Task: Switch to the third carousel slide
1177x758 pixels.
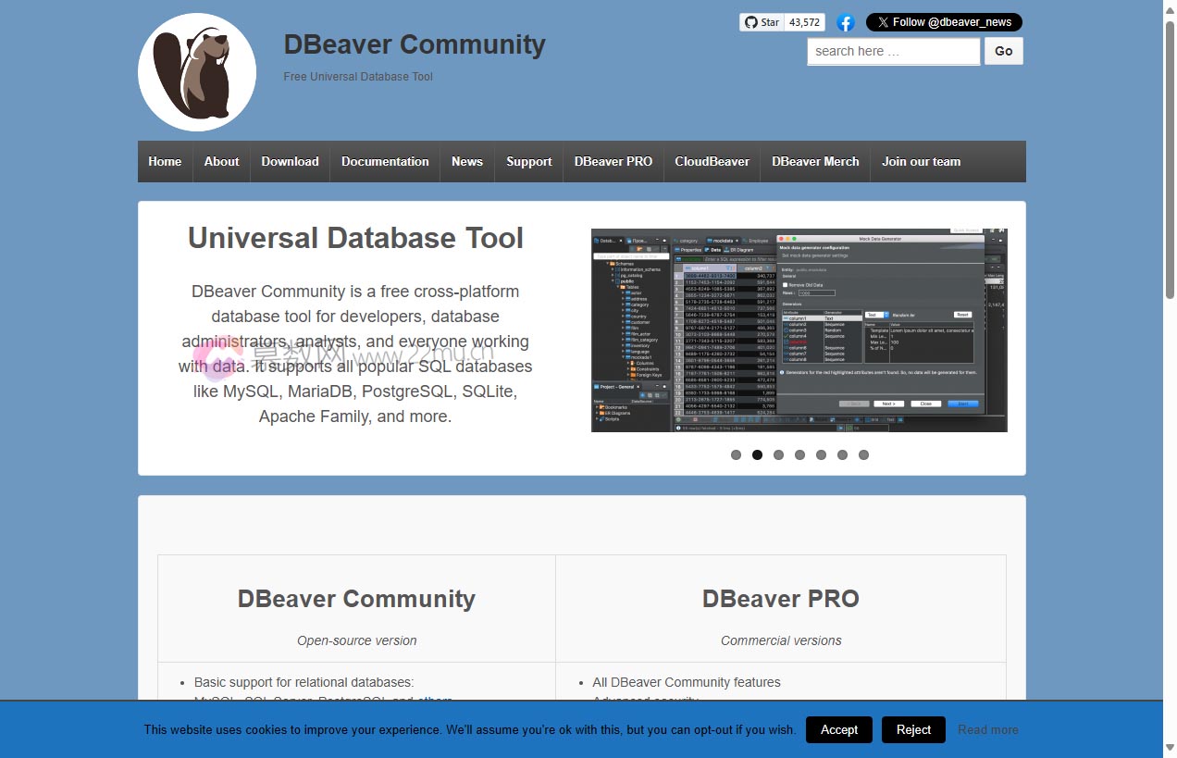Action: (778, 454)
